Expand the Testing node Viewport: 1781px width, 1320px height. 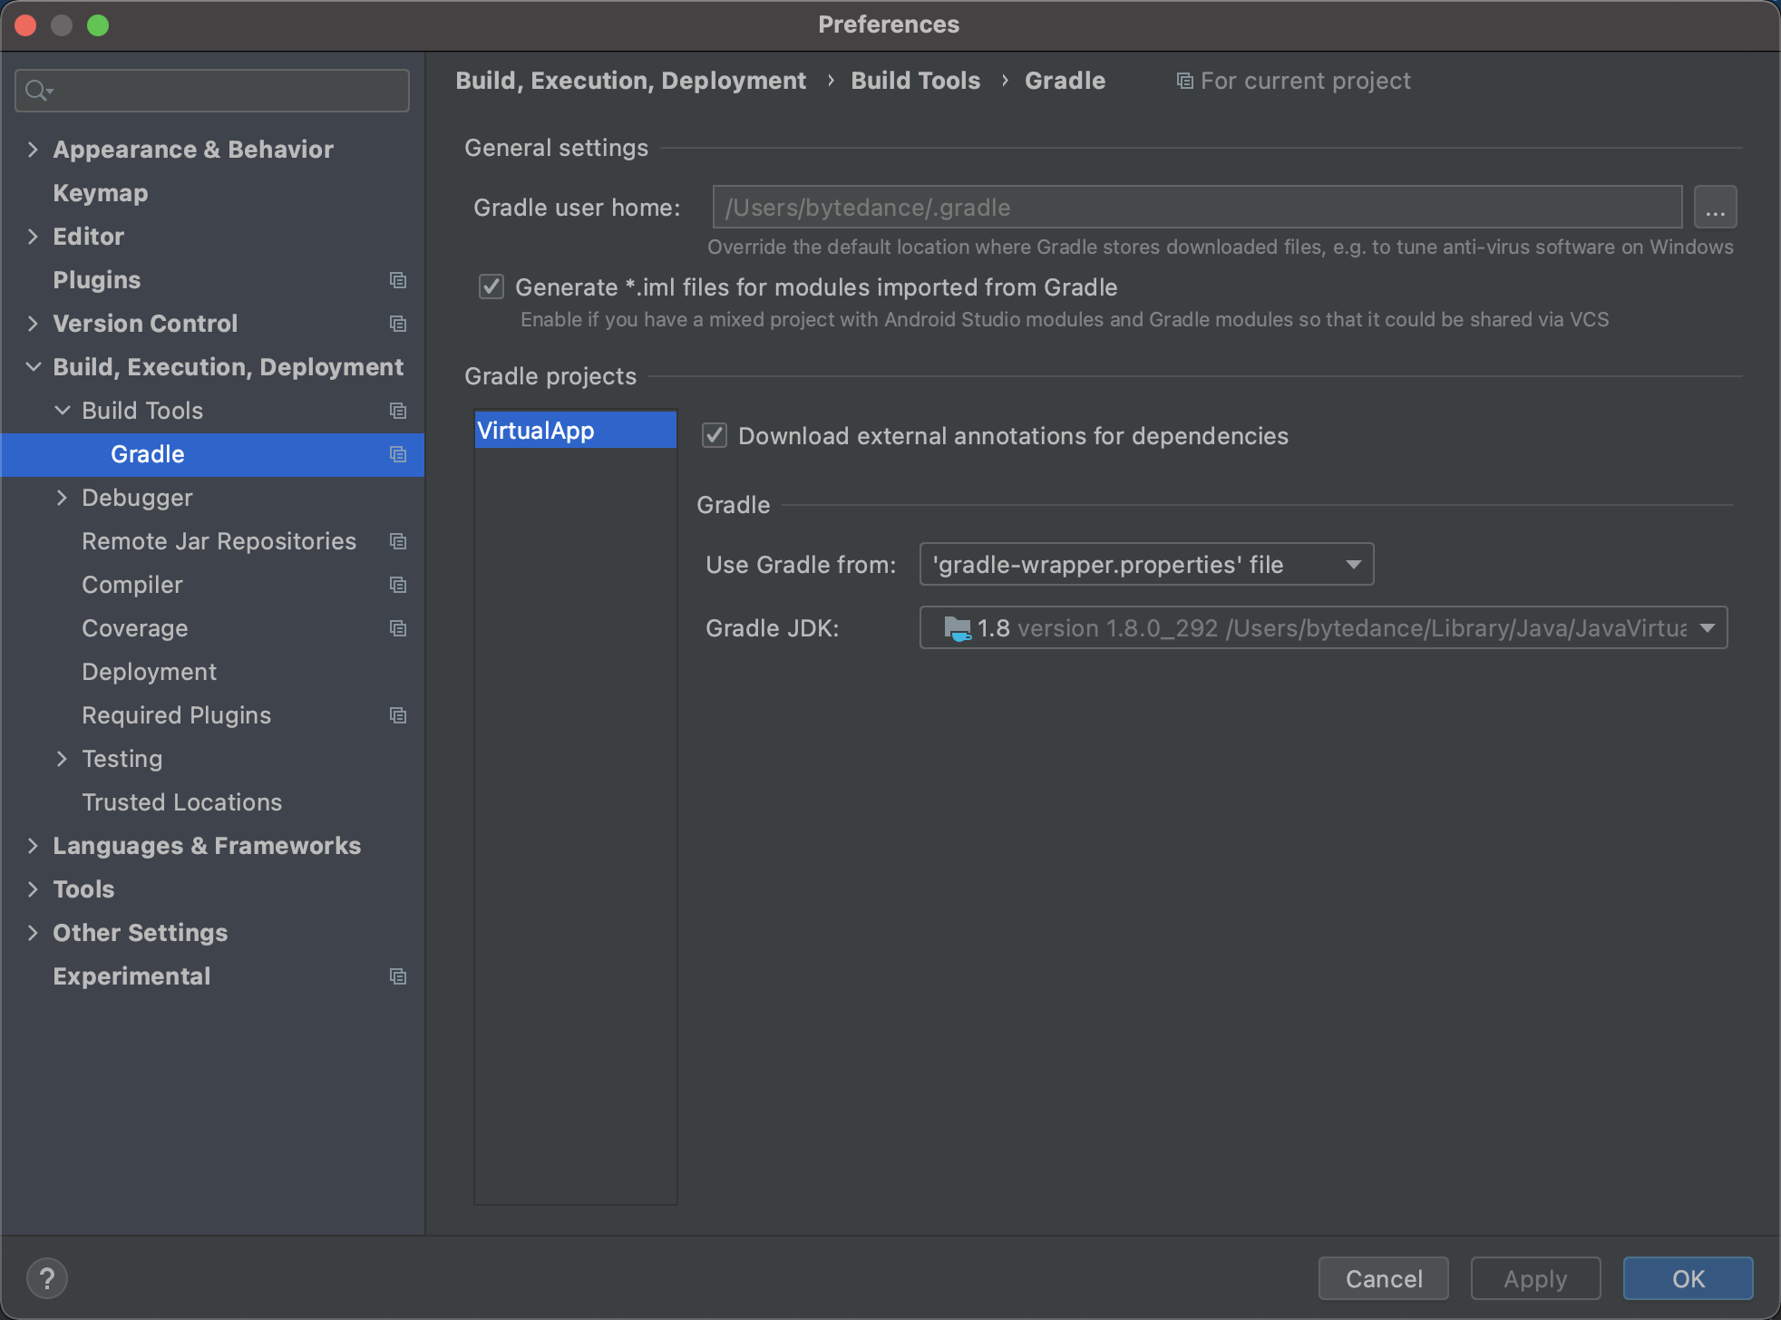[62, 759]
